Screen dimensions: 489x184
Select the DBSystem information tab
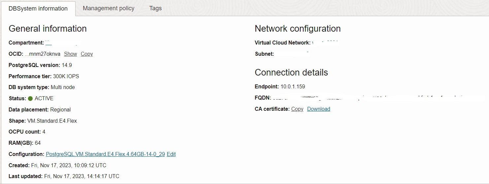tap(38, 9)
